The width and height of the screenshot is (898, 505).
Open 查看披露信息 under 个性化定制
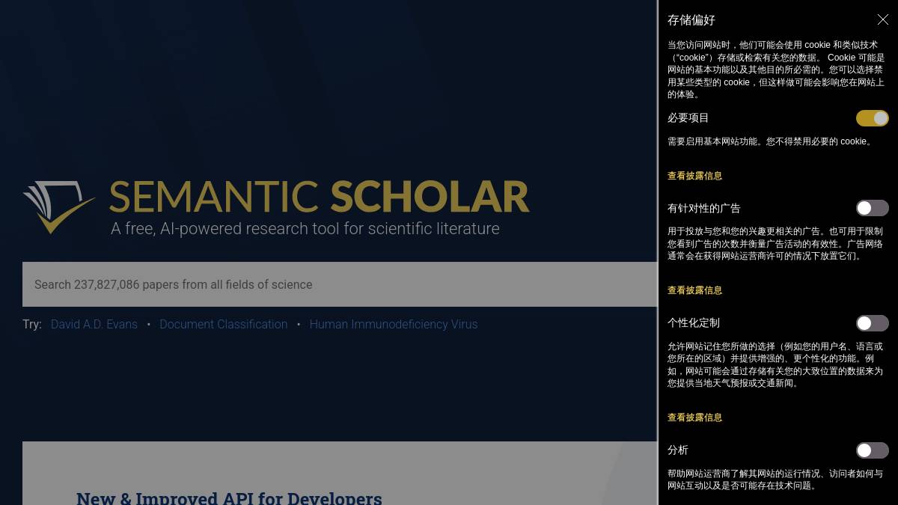pos(694,417)
